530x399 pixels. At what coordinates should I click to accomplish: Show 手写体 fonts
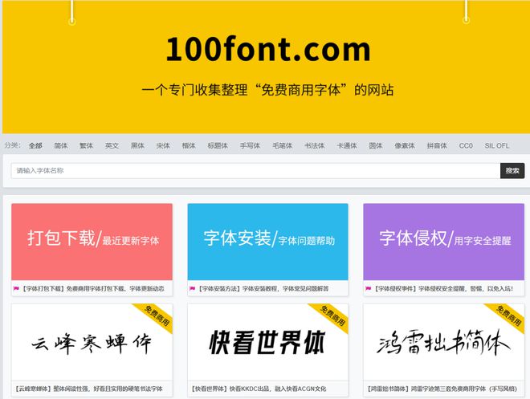tap(250, 145)
